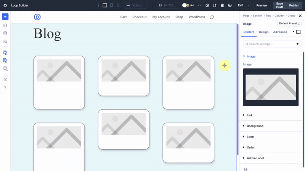The image size is (305, 171).
Task: Open the builder settings gear
Action: (x=5, y=5)
